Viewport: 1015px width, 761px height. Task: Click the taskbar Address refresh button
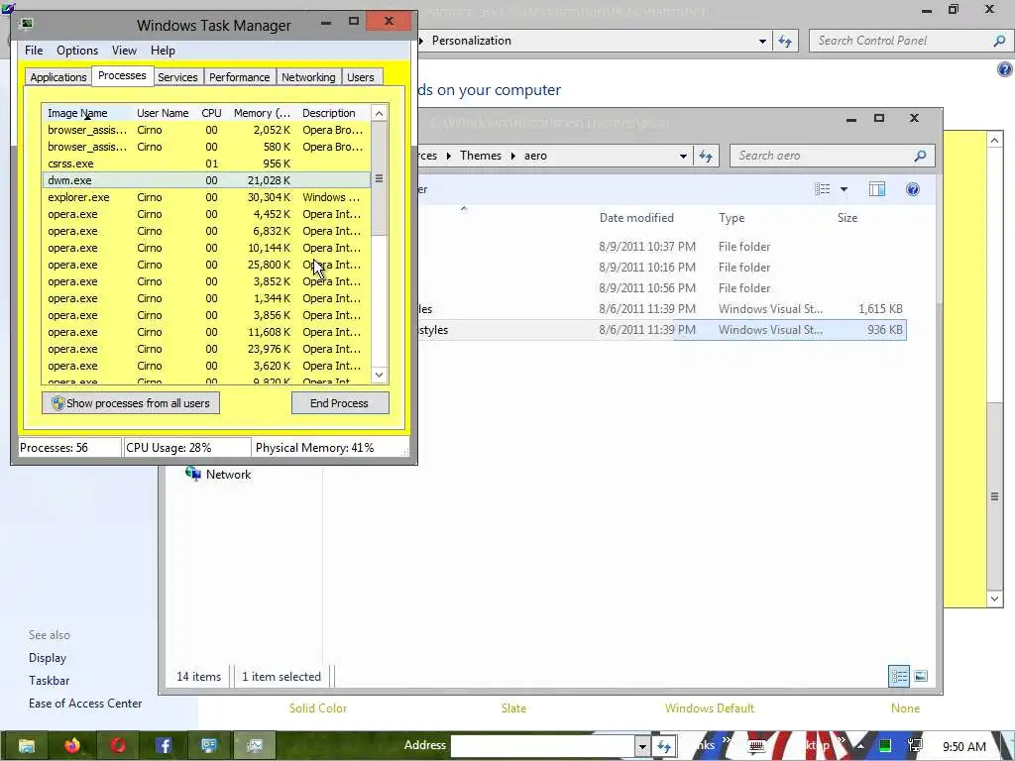[x=664, y=746]
